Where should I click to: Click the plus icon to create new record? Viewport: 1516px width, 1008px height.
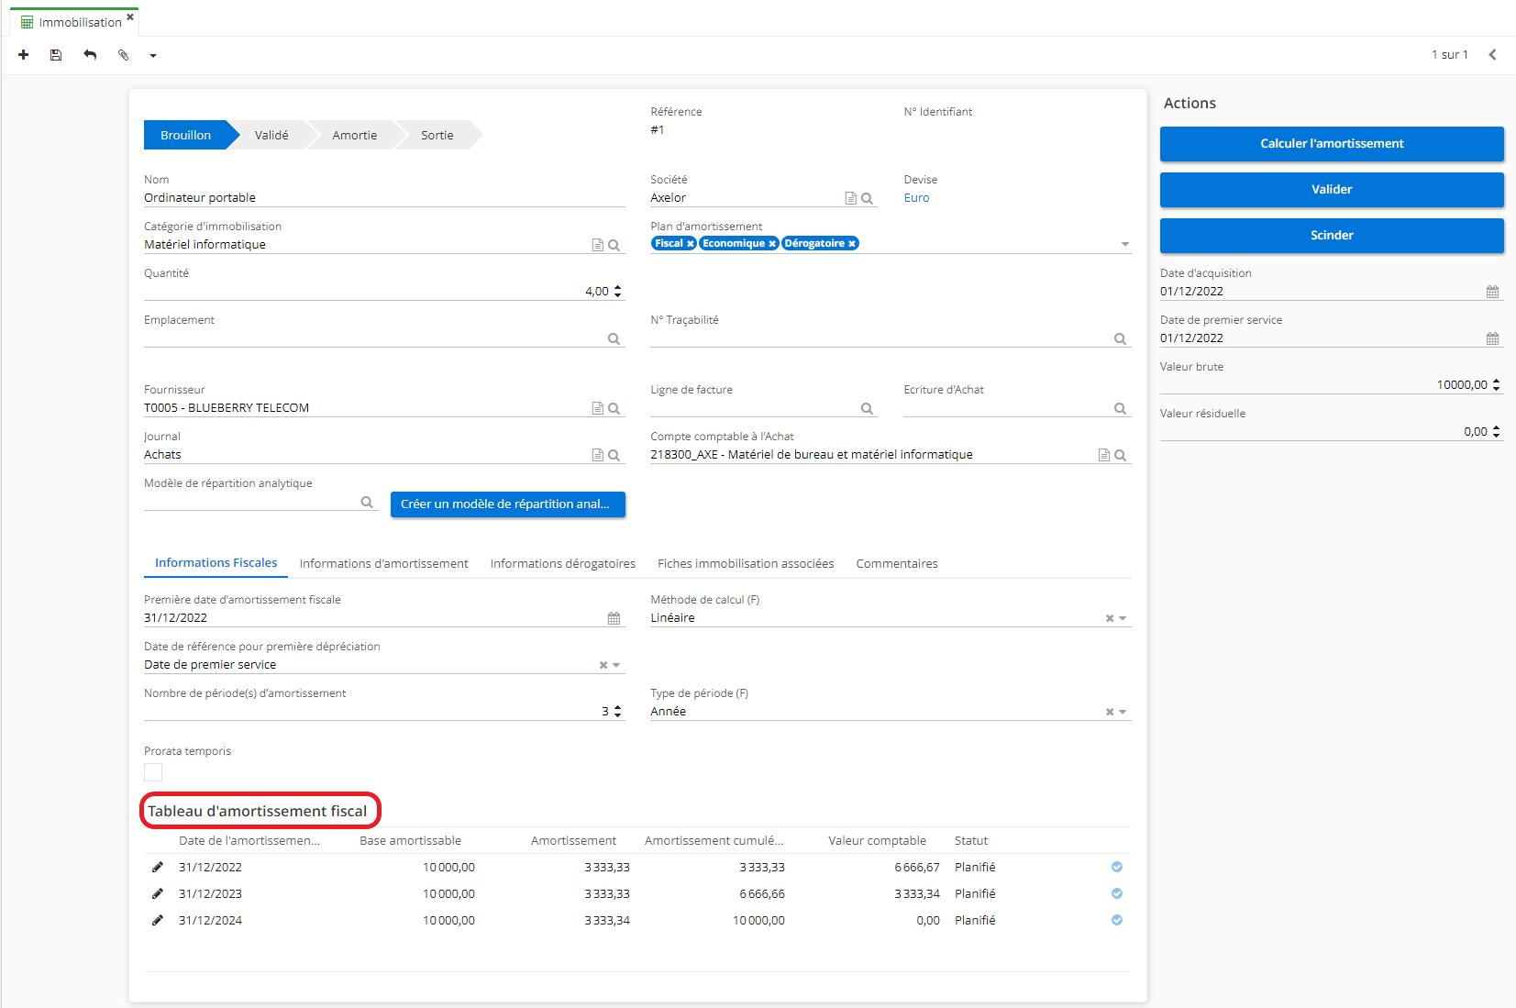click(x=24, y=55)
